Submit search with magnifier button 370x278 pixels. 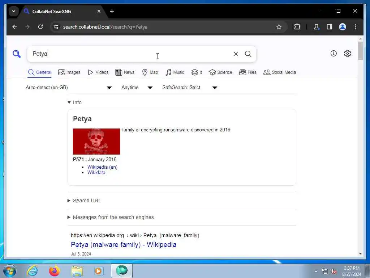coord(248,54)
